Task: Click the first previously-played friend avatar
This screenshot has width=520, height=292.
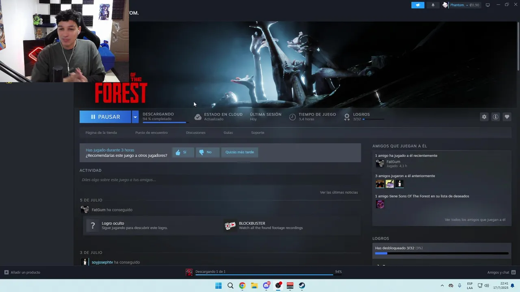Action: coord(380,184)
